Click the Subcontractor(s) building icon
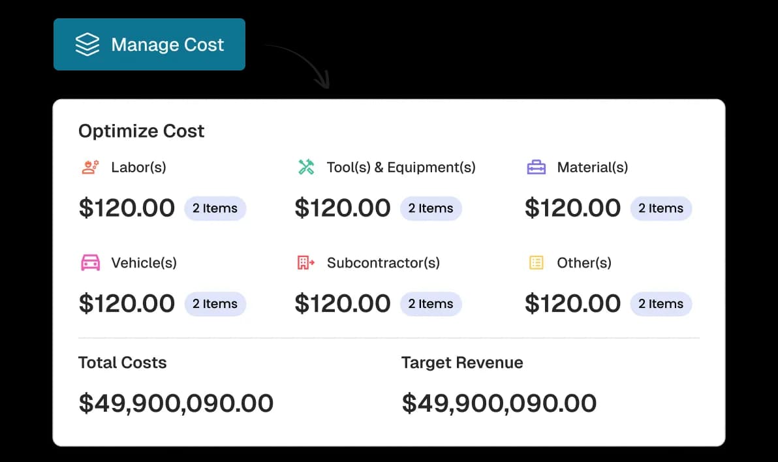The height and width of the screenshot is (462, 778). click(305, 263)
